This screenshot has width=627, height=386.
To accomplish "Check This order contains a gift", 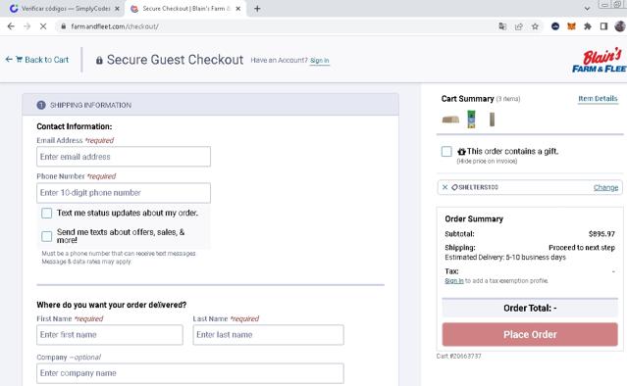I will click(446, 152).
